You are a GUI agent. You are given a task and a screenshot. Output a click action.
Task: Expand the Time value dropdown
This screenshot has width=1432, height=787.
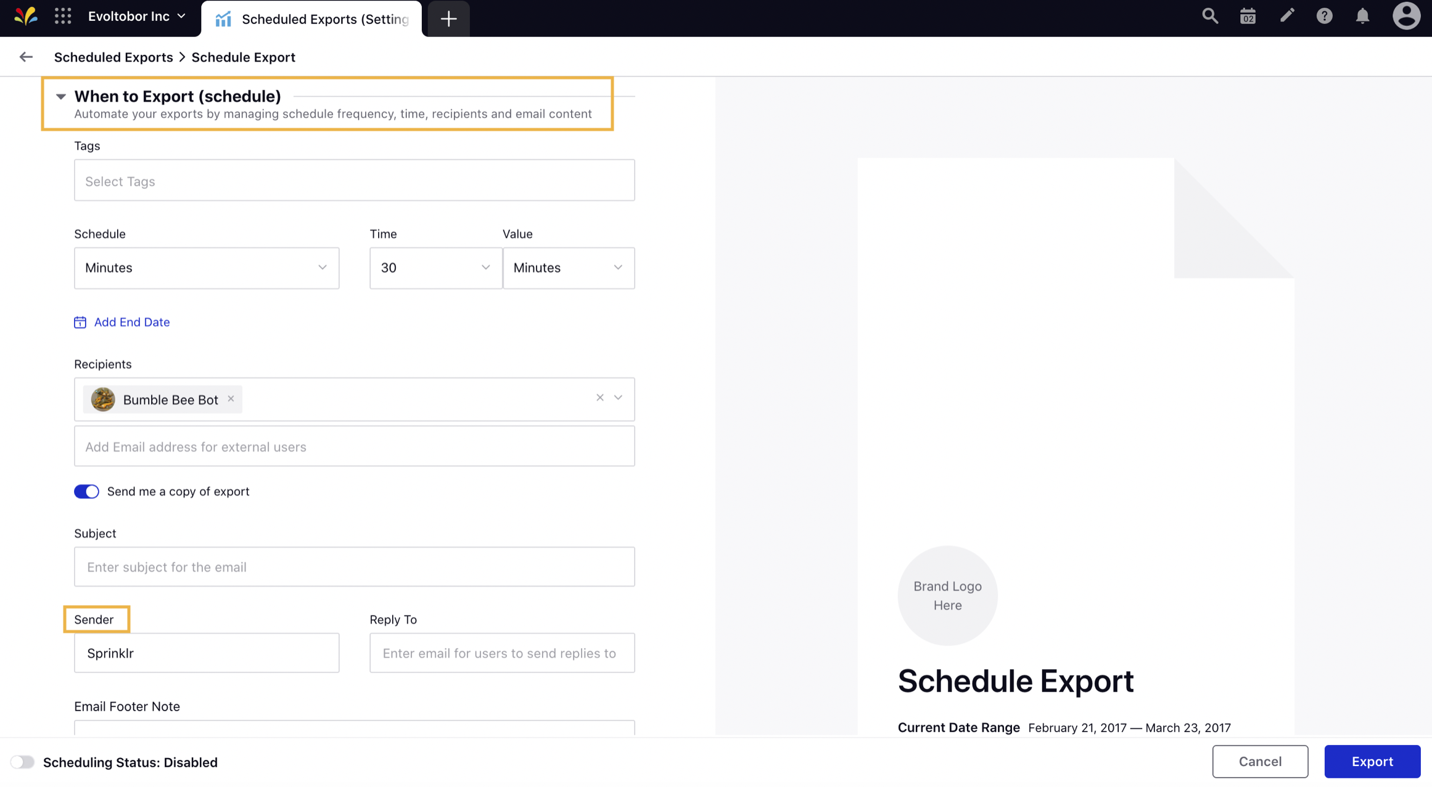485,268
